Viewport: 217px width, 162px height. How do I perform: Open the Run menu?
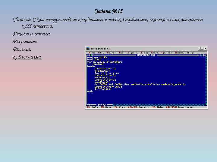pyautogui.click(x=121, y=52)
